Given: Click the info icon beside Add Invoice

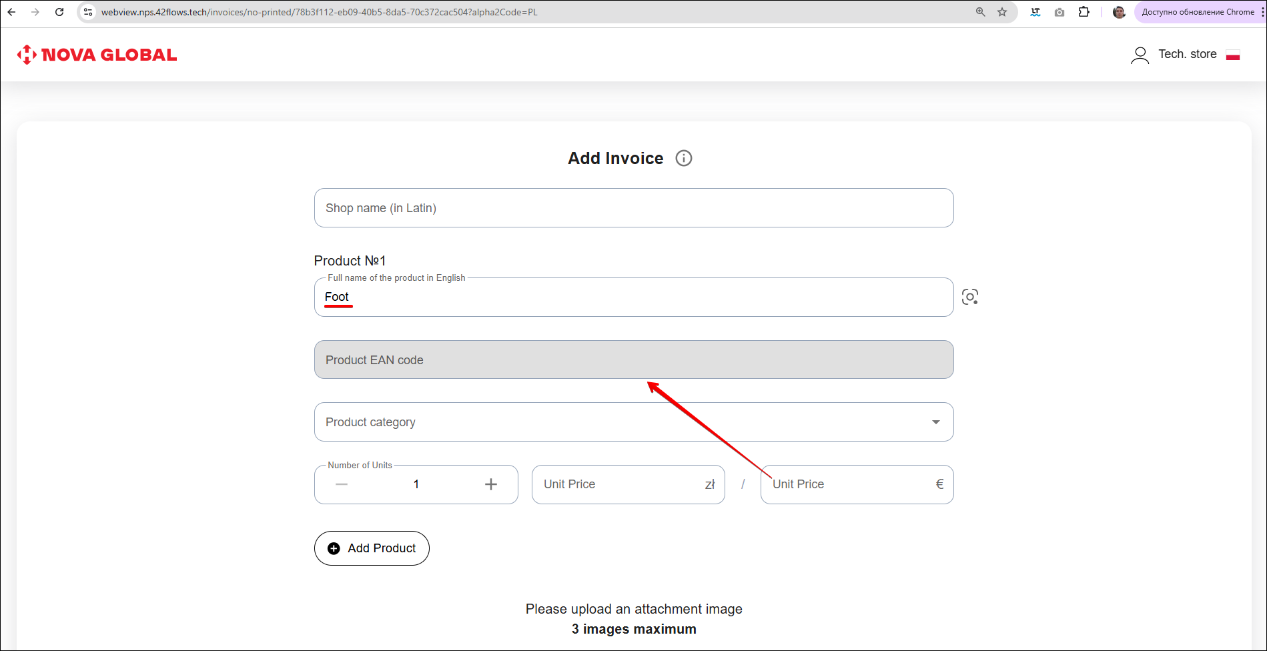Looking at the screenshot, I should 683,158.
